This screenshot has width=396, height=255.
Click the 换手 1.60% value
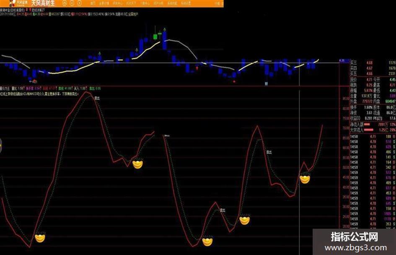[x=368, y=107]
